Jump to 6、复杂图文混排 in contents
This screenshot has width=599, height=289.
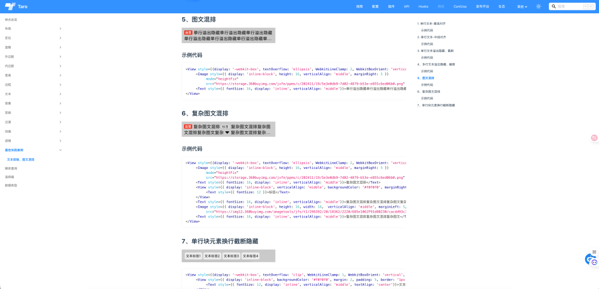tap(429, 91)
